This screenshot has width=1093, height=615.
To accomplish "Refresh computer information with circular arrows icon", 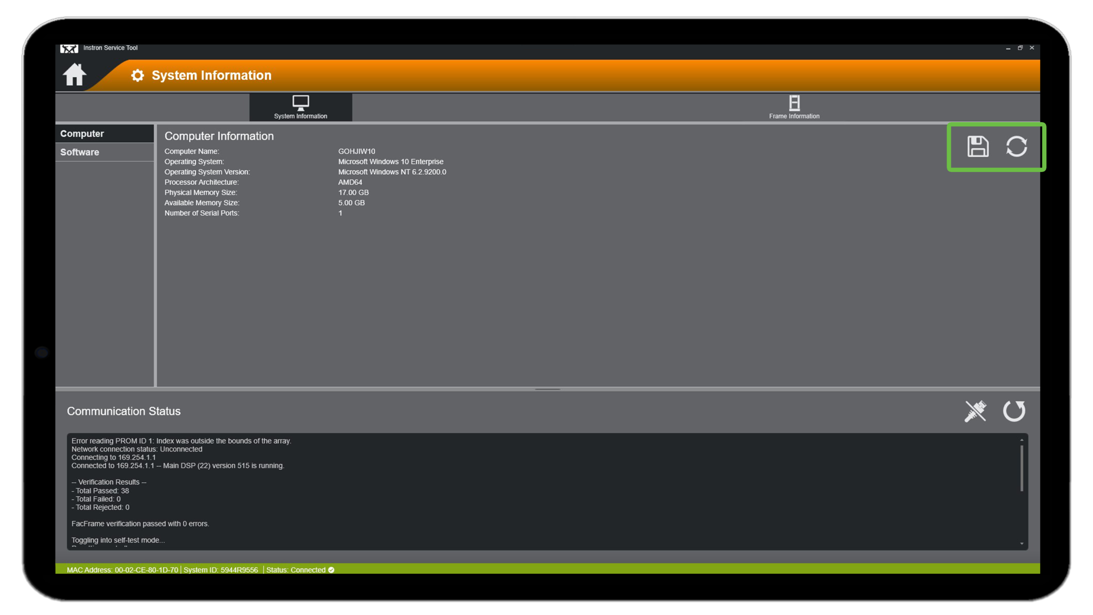I will click(1017, 146).
